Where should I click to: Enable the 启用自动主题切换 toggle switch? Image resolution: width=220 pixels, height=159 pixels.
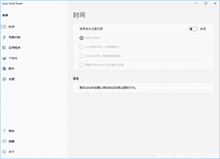tap(193, 29)
